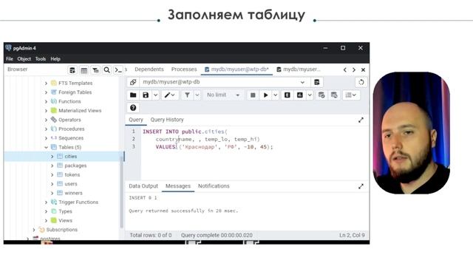Screen dimensions: 473x266
Task: Click the reset layout icon
Action: (x=361, y=82)
